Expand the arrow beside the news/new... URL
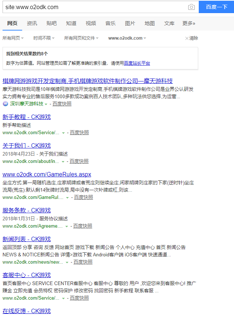This screenshot has width=234, height=316. click(x=67, y=263)
